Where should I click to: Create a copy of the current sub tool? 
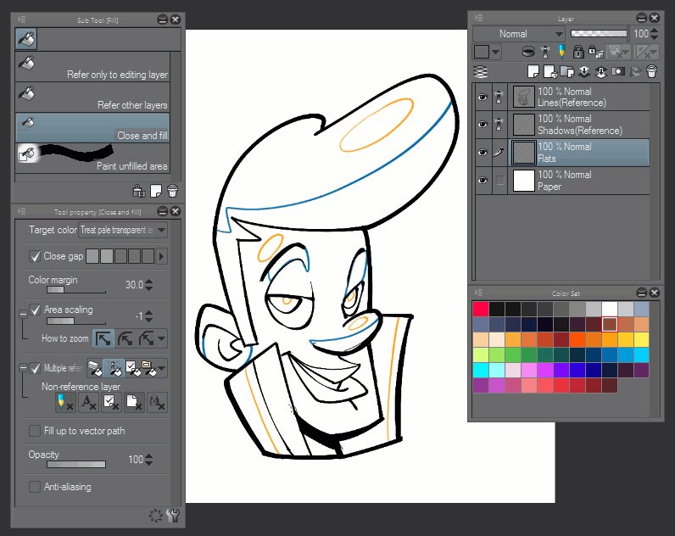tap(156, 191)
